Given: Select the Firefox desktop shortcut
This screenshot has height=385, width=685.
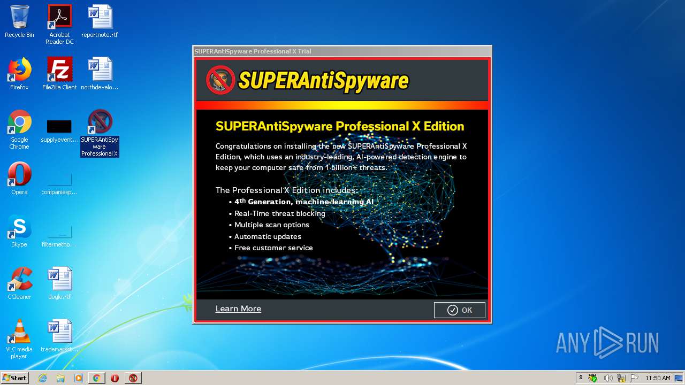Looking at the screenshot, I should coord(19,74).
